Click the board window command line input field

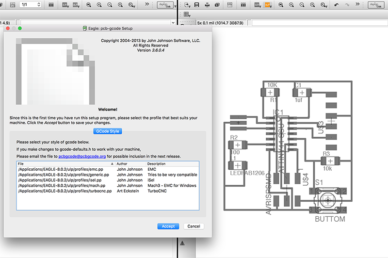click(320, 23)
